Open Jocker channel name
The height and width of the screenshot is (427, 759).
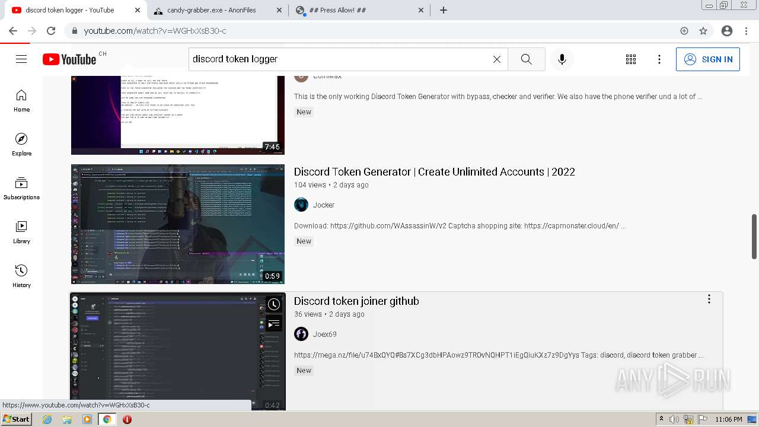[324, 205]
